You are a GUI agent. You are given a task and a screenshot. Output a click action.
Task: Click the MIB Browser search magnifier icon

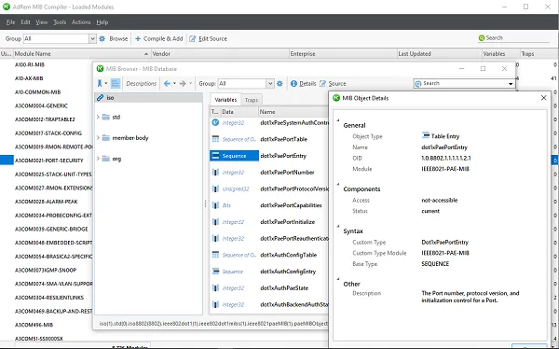418,84
